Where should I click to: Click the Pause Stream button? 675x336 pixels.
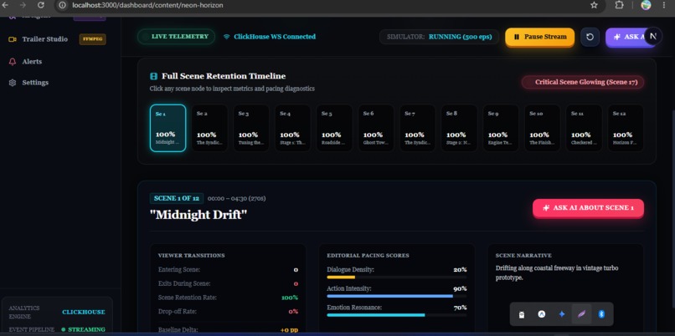(539, 37)
